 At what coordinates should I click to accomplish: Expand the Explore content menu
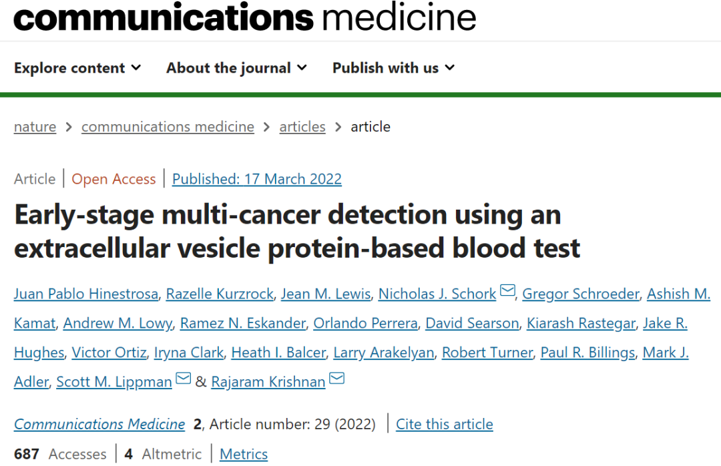click(x=77, y=68)
